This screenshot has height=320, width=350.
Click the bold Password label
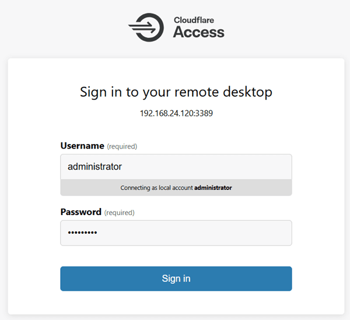(81, 212)
